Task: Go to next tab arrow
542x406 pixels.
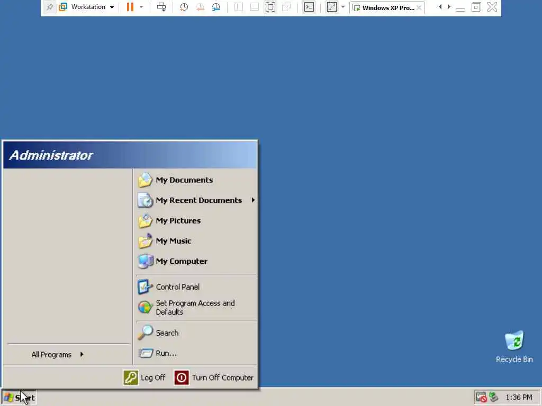Action: [x=449, y=7]
